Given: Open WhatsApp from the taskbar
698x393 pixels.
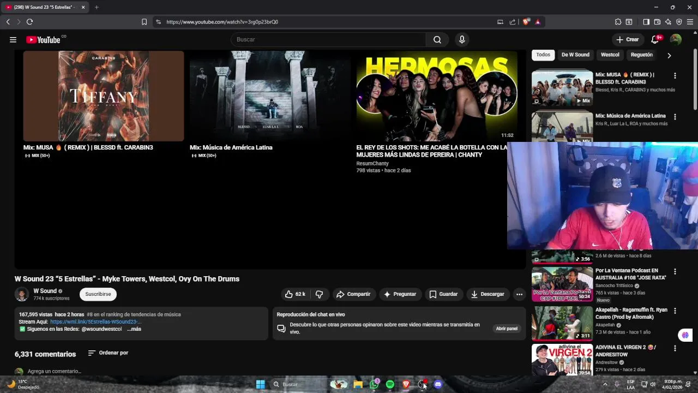Looking at the screenshot, I should (374, 384).
